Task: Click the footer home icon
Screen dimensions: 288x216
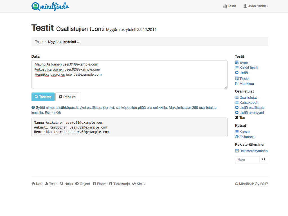Action: click(33, 184)
